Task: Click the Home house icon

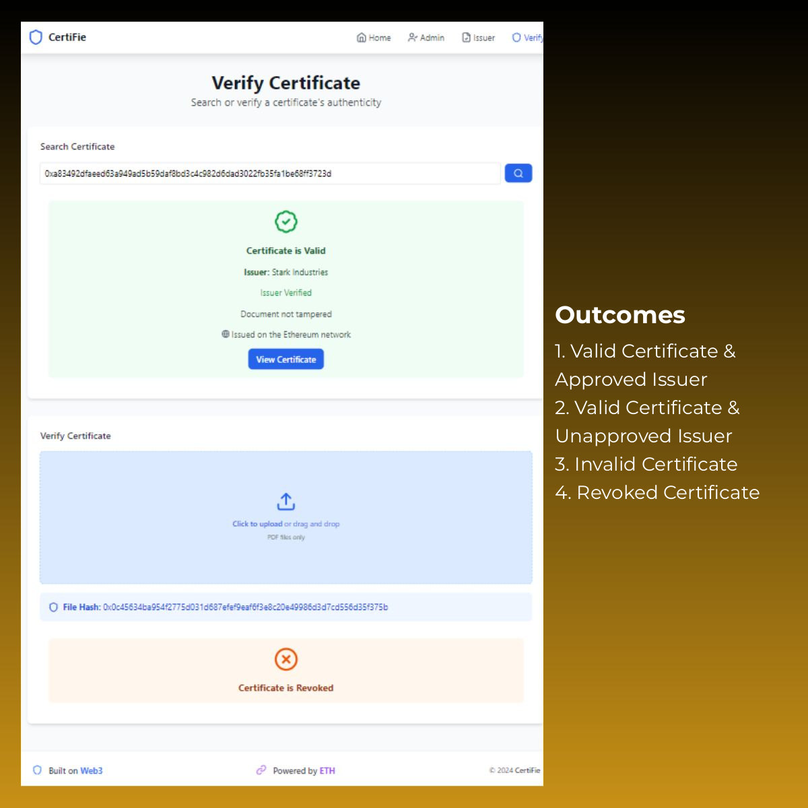Action: click(x=362, y=38)
